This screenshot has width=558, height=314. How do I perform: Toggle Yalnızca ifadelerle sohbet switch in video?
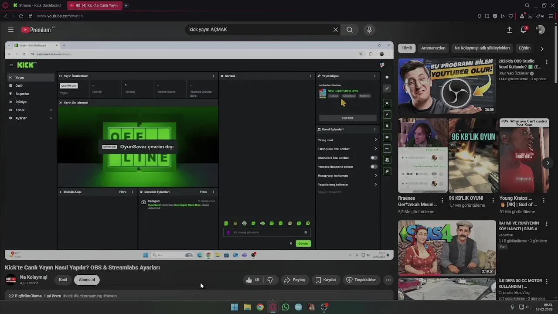click(374, 167)
